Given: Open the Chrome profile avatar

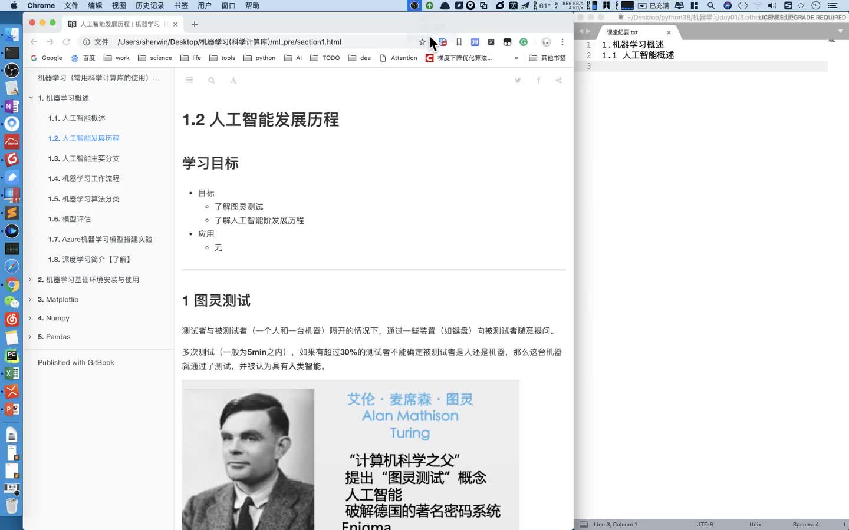Looking at the screenshot, I should pos(546,42).
